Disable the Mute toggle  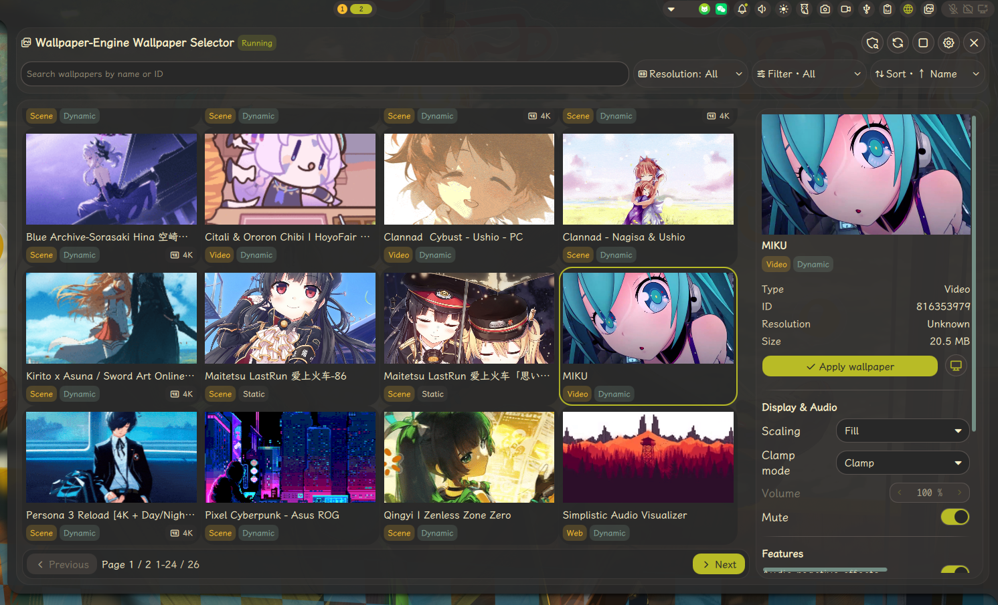954,517
